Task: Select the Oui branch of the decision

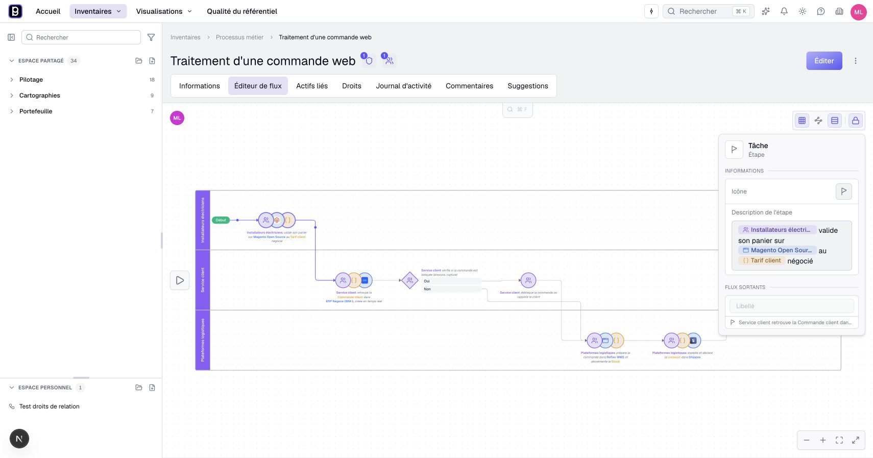Action: tap(451, 281)
